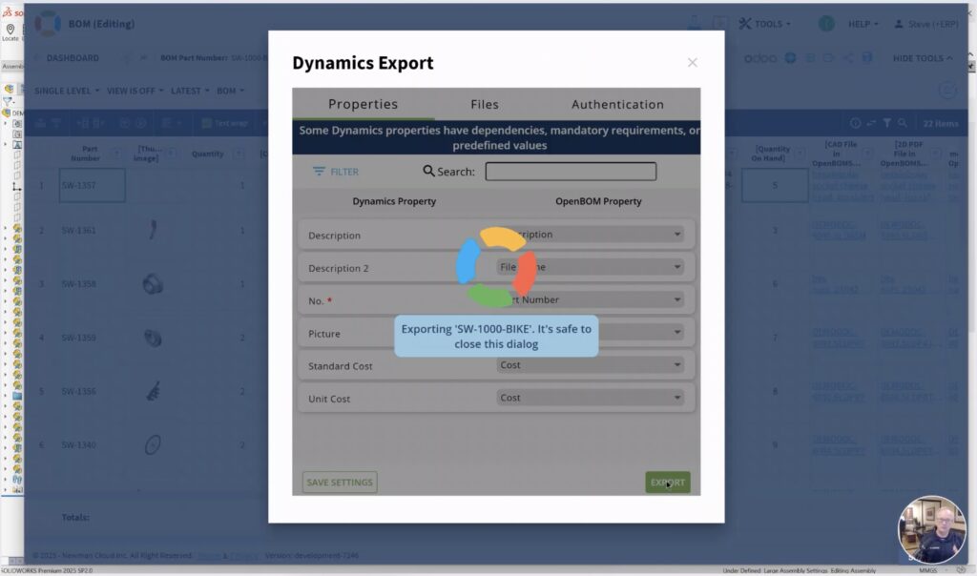This screenshot has height=576, width=977.
Task: Click the swap arrows icon in grid toolbar
Action: coord(871,123)
